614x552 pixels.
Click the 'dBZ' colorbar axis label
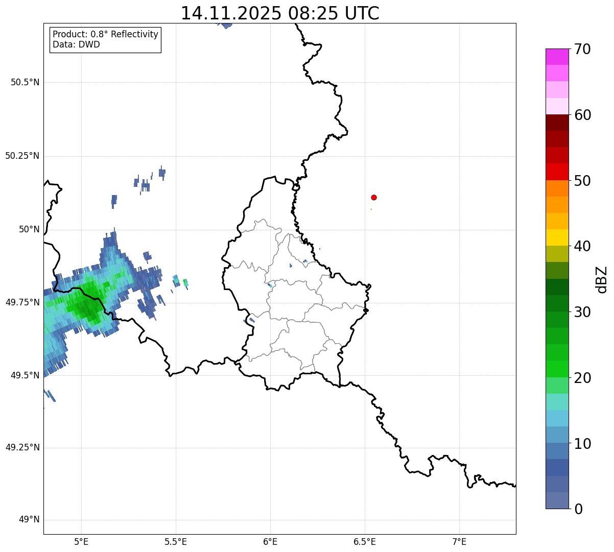(x=602, y=279)
